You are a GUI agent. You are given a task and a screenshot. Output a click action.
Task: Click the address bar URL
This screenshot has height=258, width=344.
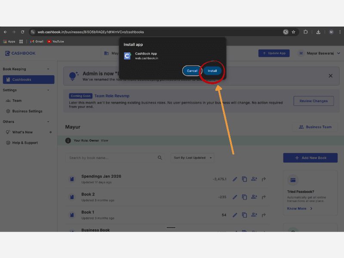click(x=91, y=32)
